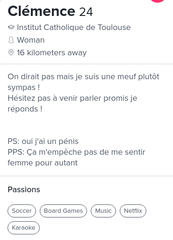
Task: Click the Woman gender label
Action: tap(31, 40)
